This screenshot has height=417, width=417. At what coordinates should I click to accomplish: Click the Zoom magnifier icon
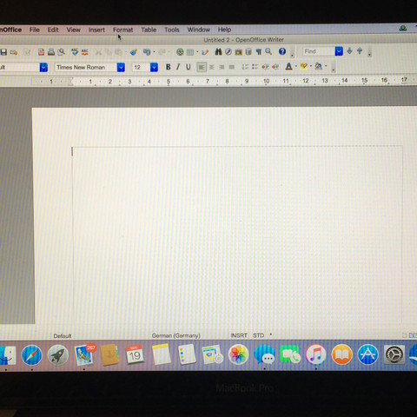268,51
